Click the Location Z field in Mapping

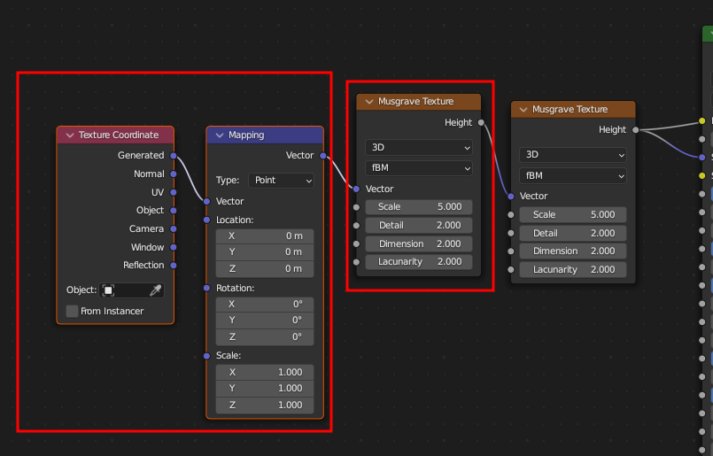[265, 268]
